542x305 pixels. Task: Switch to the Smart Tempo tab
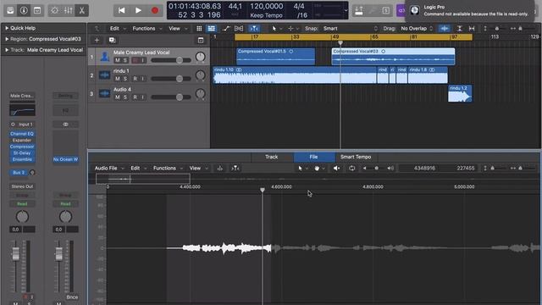tap(356, 157)
